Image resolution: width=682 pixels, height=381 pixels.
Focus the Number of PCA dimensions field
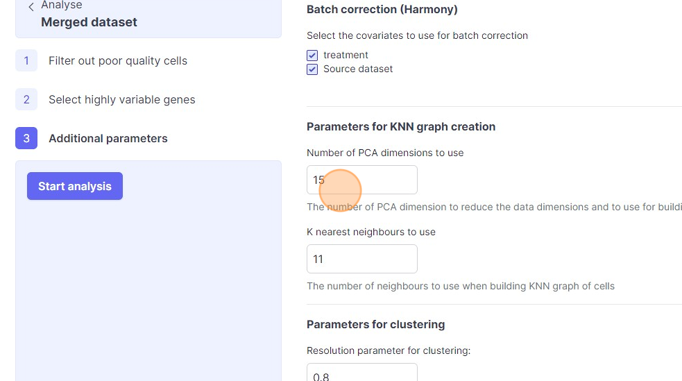(361, 180)
